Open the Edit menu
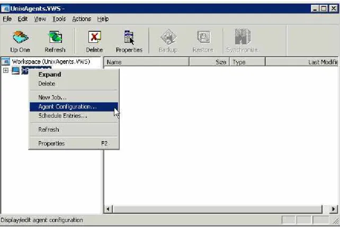Viewport: 340px width, 230px height. coord(23,19)
